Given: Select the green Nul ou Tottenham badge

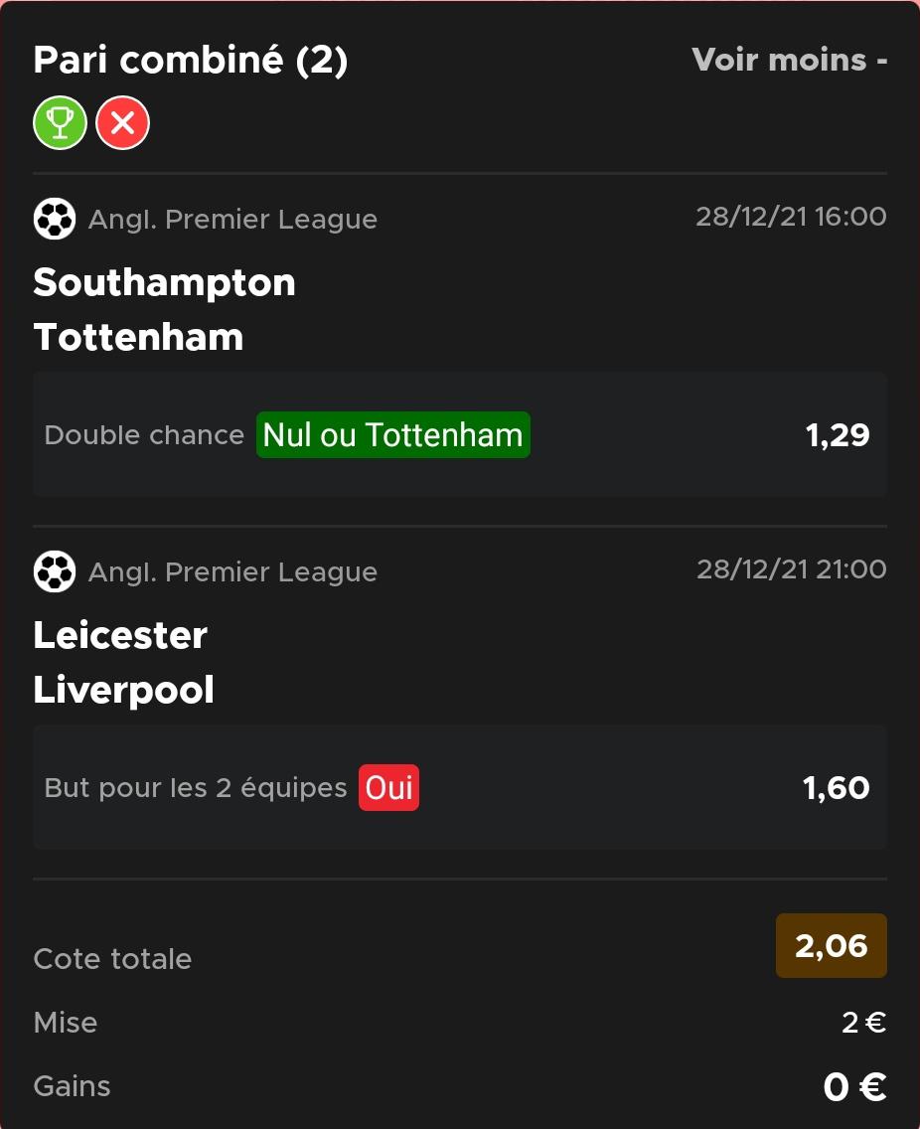Looking at the screenshot, I should [392, 435].
